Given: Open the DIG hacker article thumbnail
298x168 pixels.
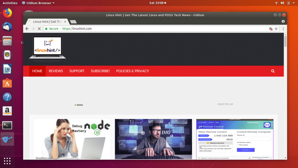Looking at the screenshot, I should (x=153, y=139).
